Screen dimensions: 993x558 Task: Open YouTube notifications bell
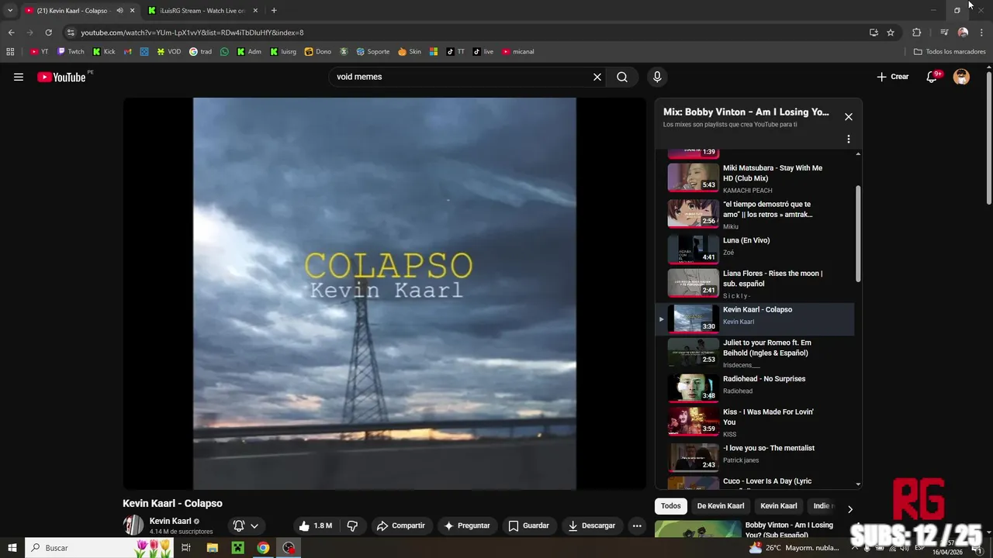[932, 77]
